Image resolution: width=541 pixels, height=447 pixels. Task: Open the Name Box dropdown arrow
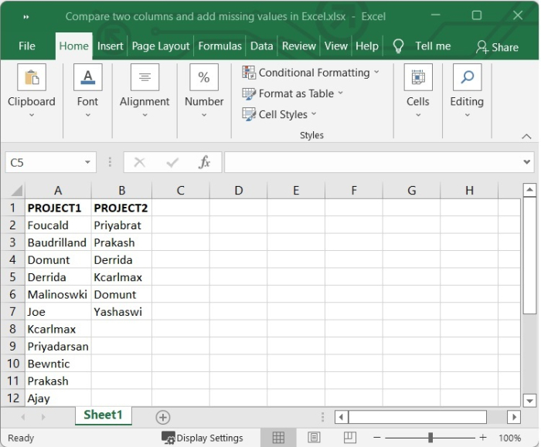88,162
